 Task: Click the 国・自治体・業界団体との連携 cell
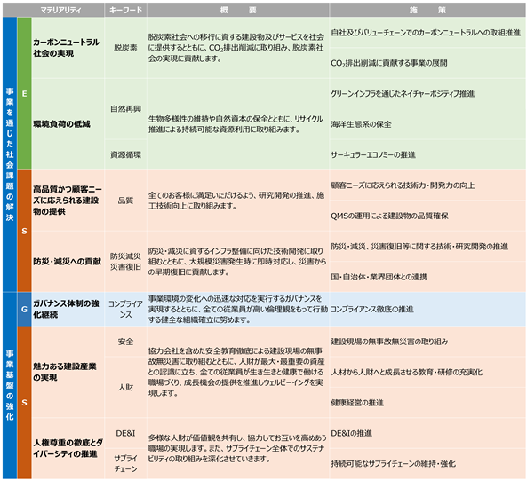tap(427, 277)
